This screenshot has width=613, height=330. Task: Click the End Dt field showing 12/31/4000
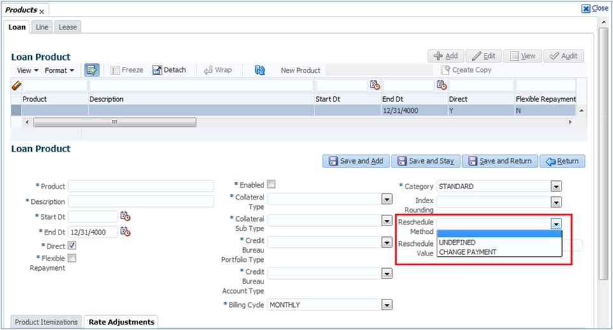(93, 232)
